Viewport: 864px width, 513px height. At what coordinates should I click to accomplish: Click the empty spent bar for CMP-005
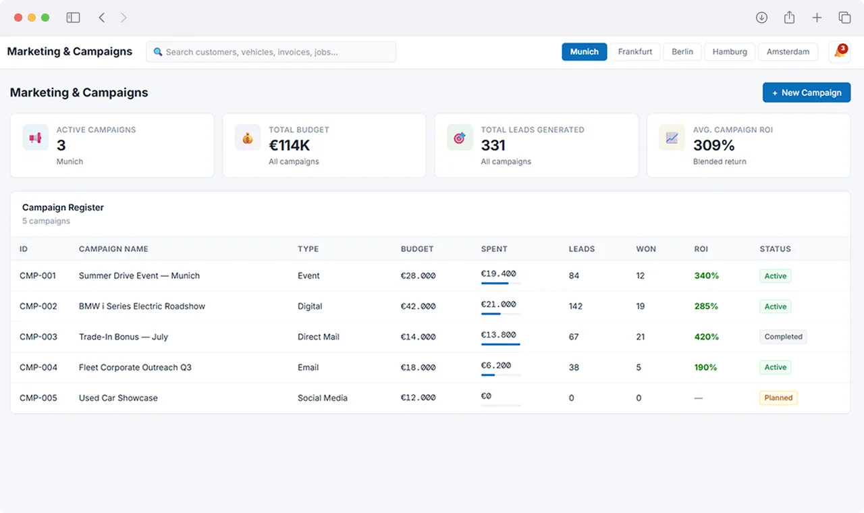[x=501, y=405]
